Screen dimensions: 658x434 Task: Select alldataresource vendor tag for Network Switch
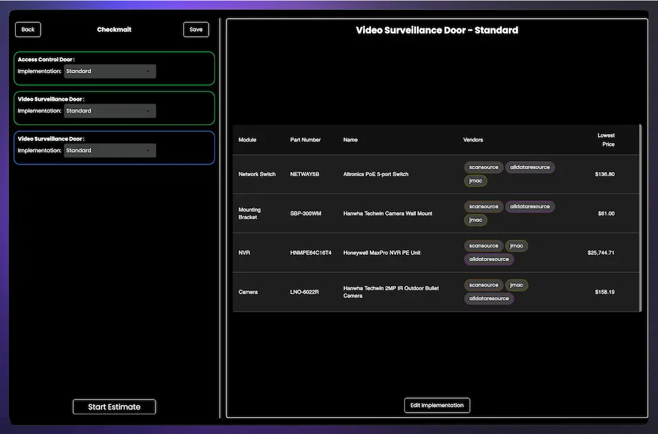tap(529, 167)
